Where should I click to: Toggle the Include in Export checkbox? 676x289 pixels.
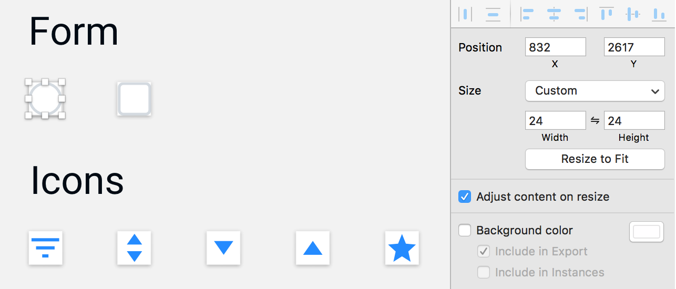[484, 251]
